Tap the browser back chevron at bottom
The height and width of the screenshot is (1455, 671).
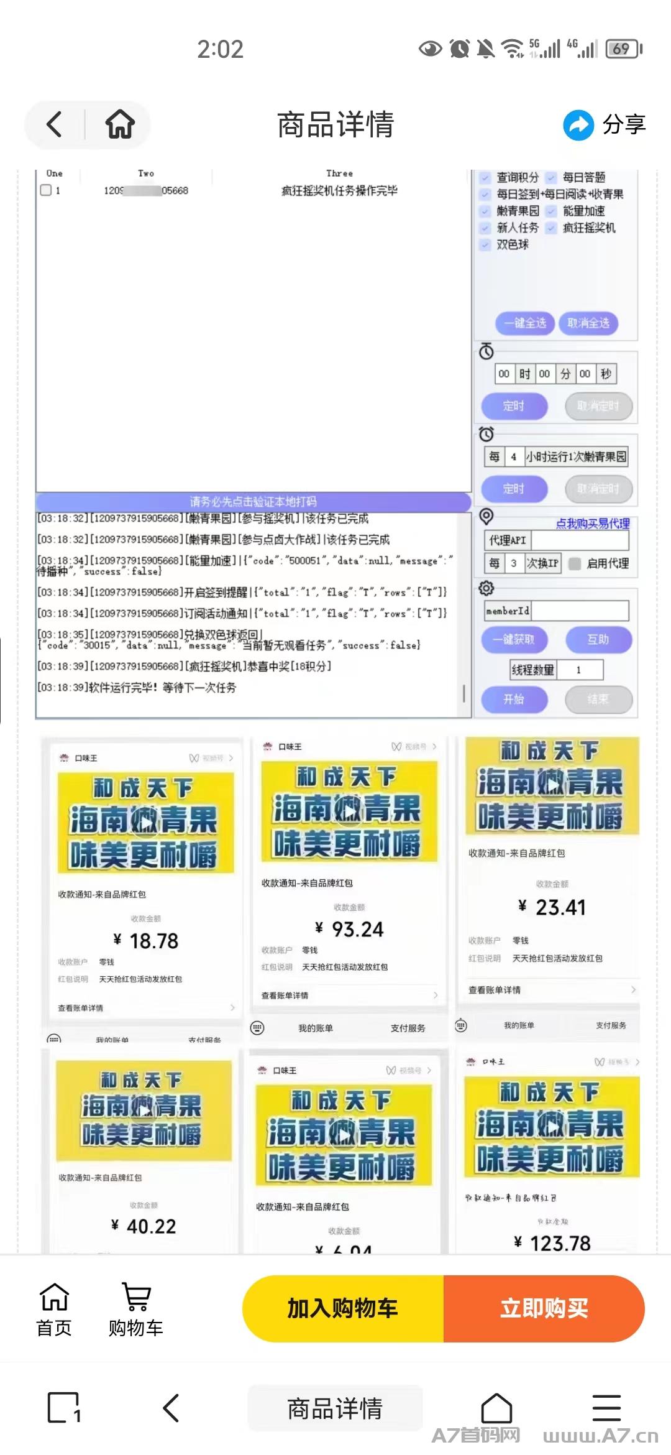171,1408
